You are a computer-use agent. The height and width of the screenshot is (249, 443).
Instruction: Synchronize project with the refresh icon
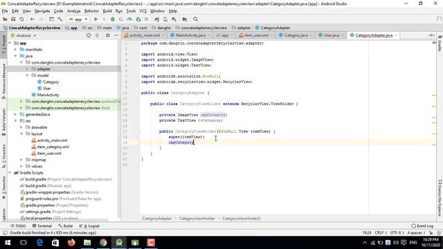pyautogui.click(x=21, y=19)
